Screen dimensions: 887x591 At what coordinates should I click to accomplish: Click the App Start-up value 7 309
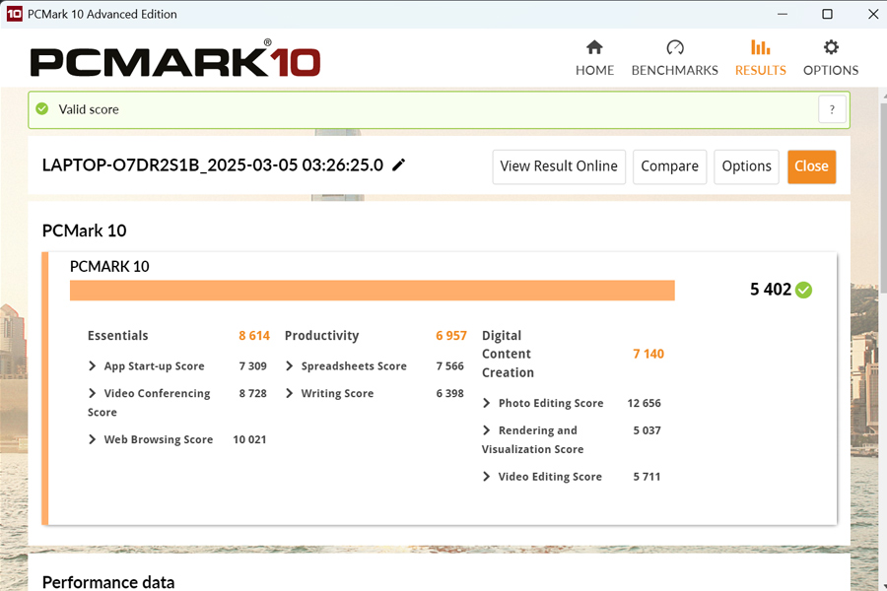[252, 365]
